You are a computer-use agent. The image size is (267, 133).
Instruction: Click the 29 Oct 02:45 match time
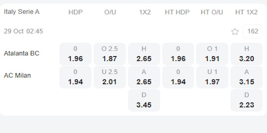23,32
